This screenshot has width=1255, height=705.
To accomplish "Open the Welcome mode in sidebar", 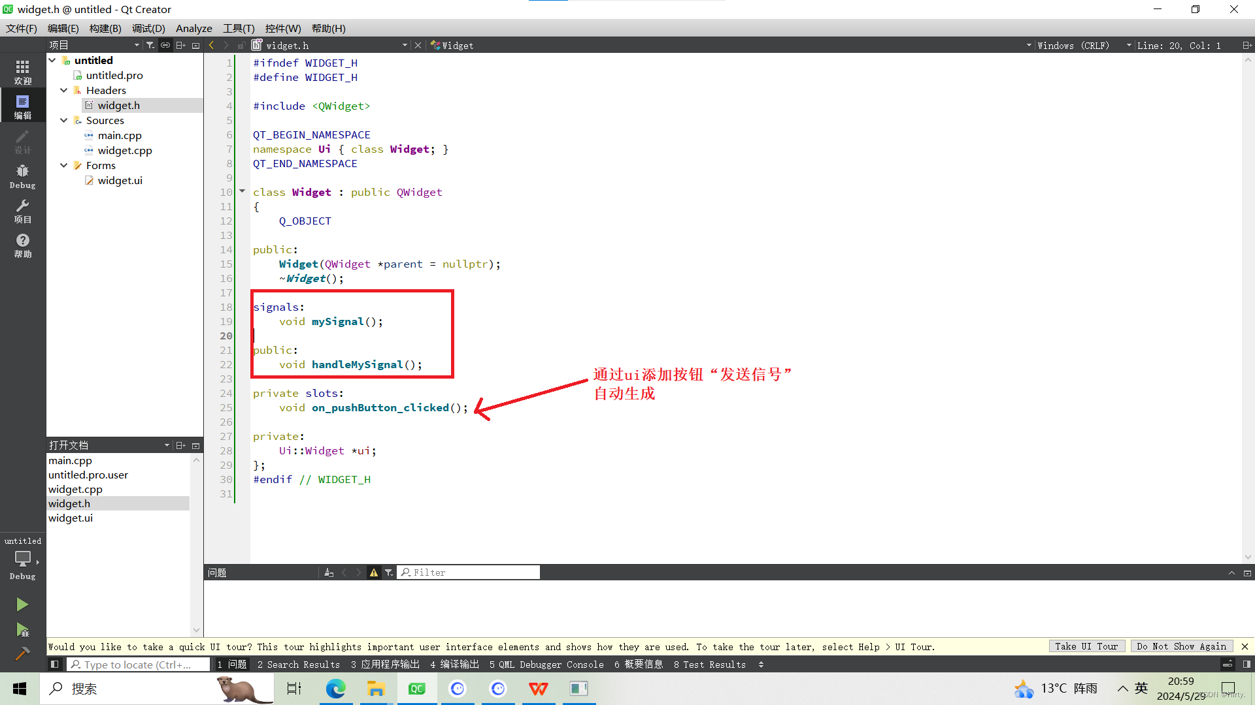I will click(22, 72).
